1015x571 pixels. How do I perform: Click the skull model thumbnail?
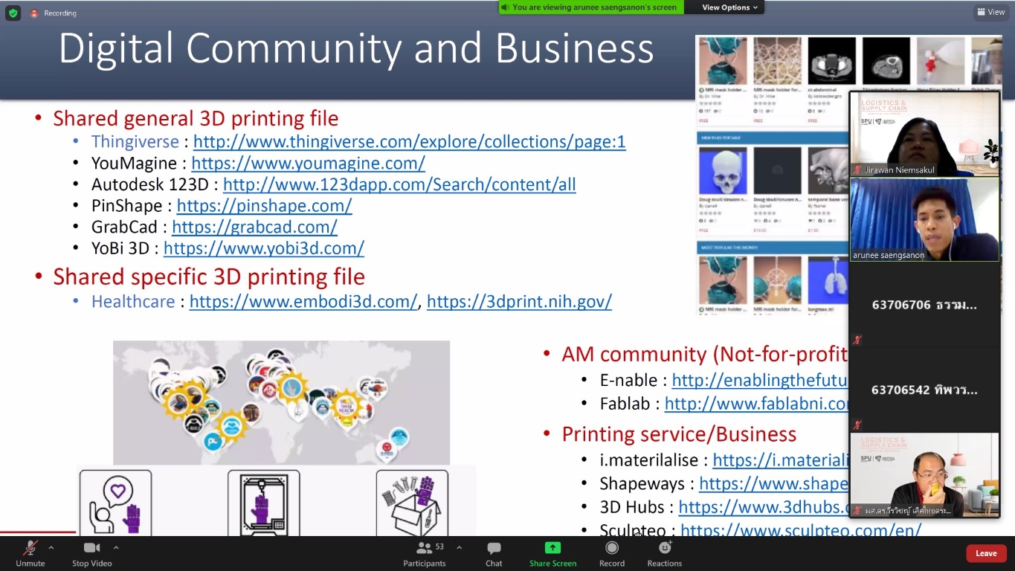coord(723,170)
